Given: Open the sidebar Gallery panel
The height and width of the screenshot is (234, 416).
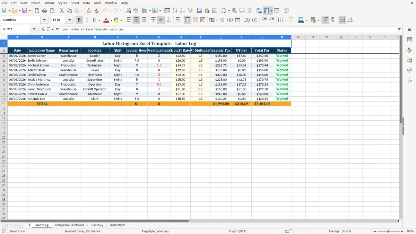Looking at the screenshot, I should pyautogui.click(x=409, y=60).
